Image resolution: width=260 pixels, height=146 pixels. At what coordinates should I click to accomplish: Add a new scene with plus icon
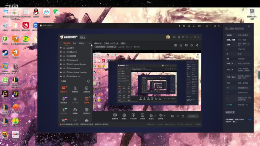(x=90, y=43)
